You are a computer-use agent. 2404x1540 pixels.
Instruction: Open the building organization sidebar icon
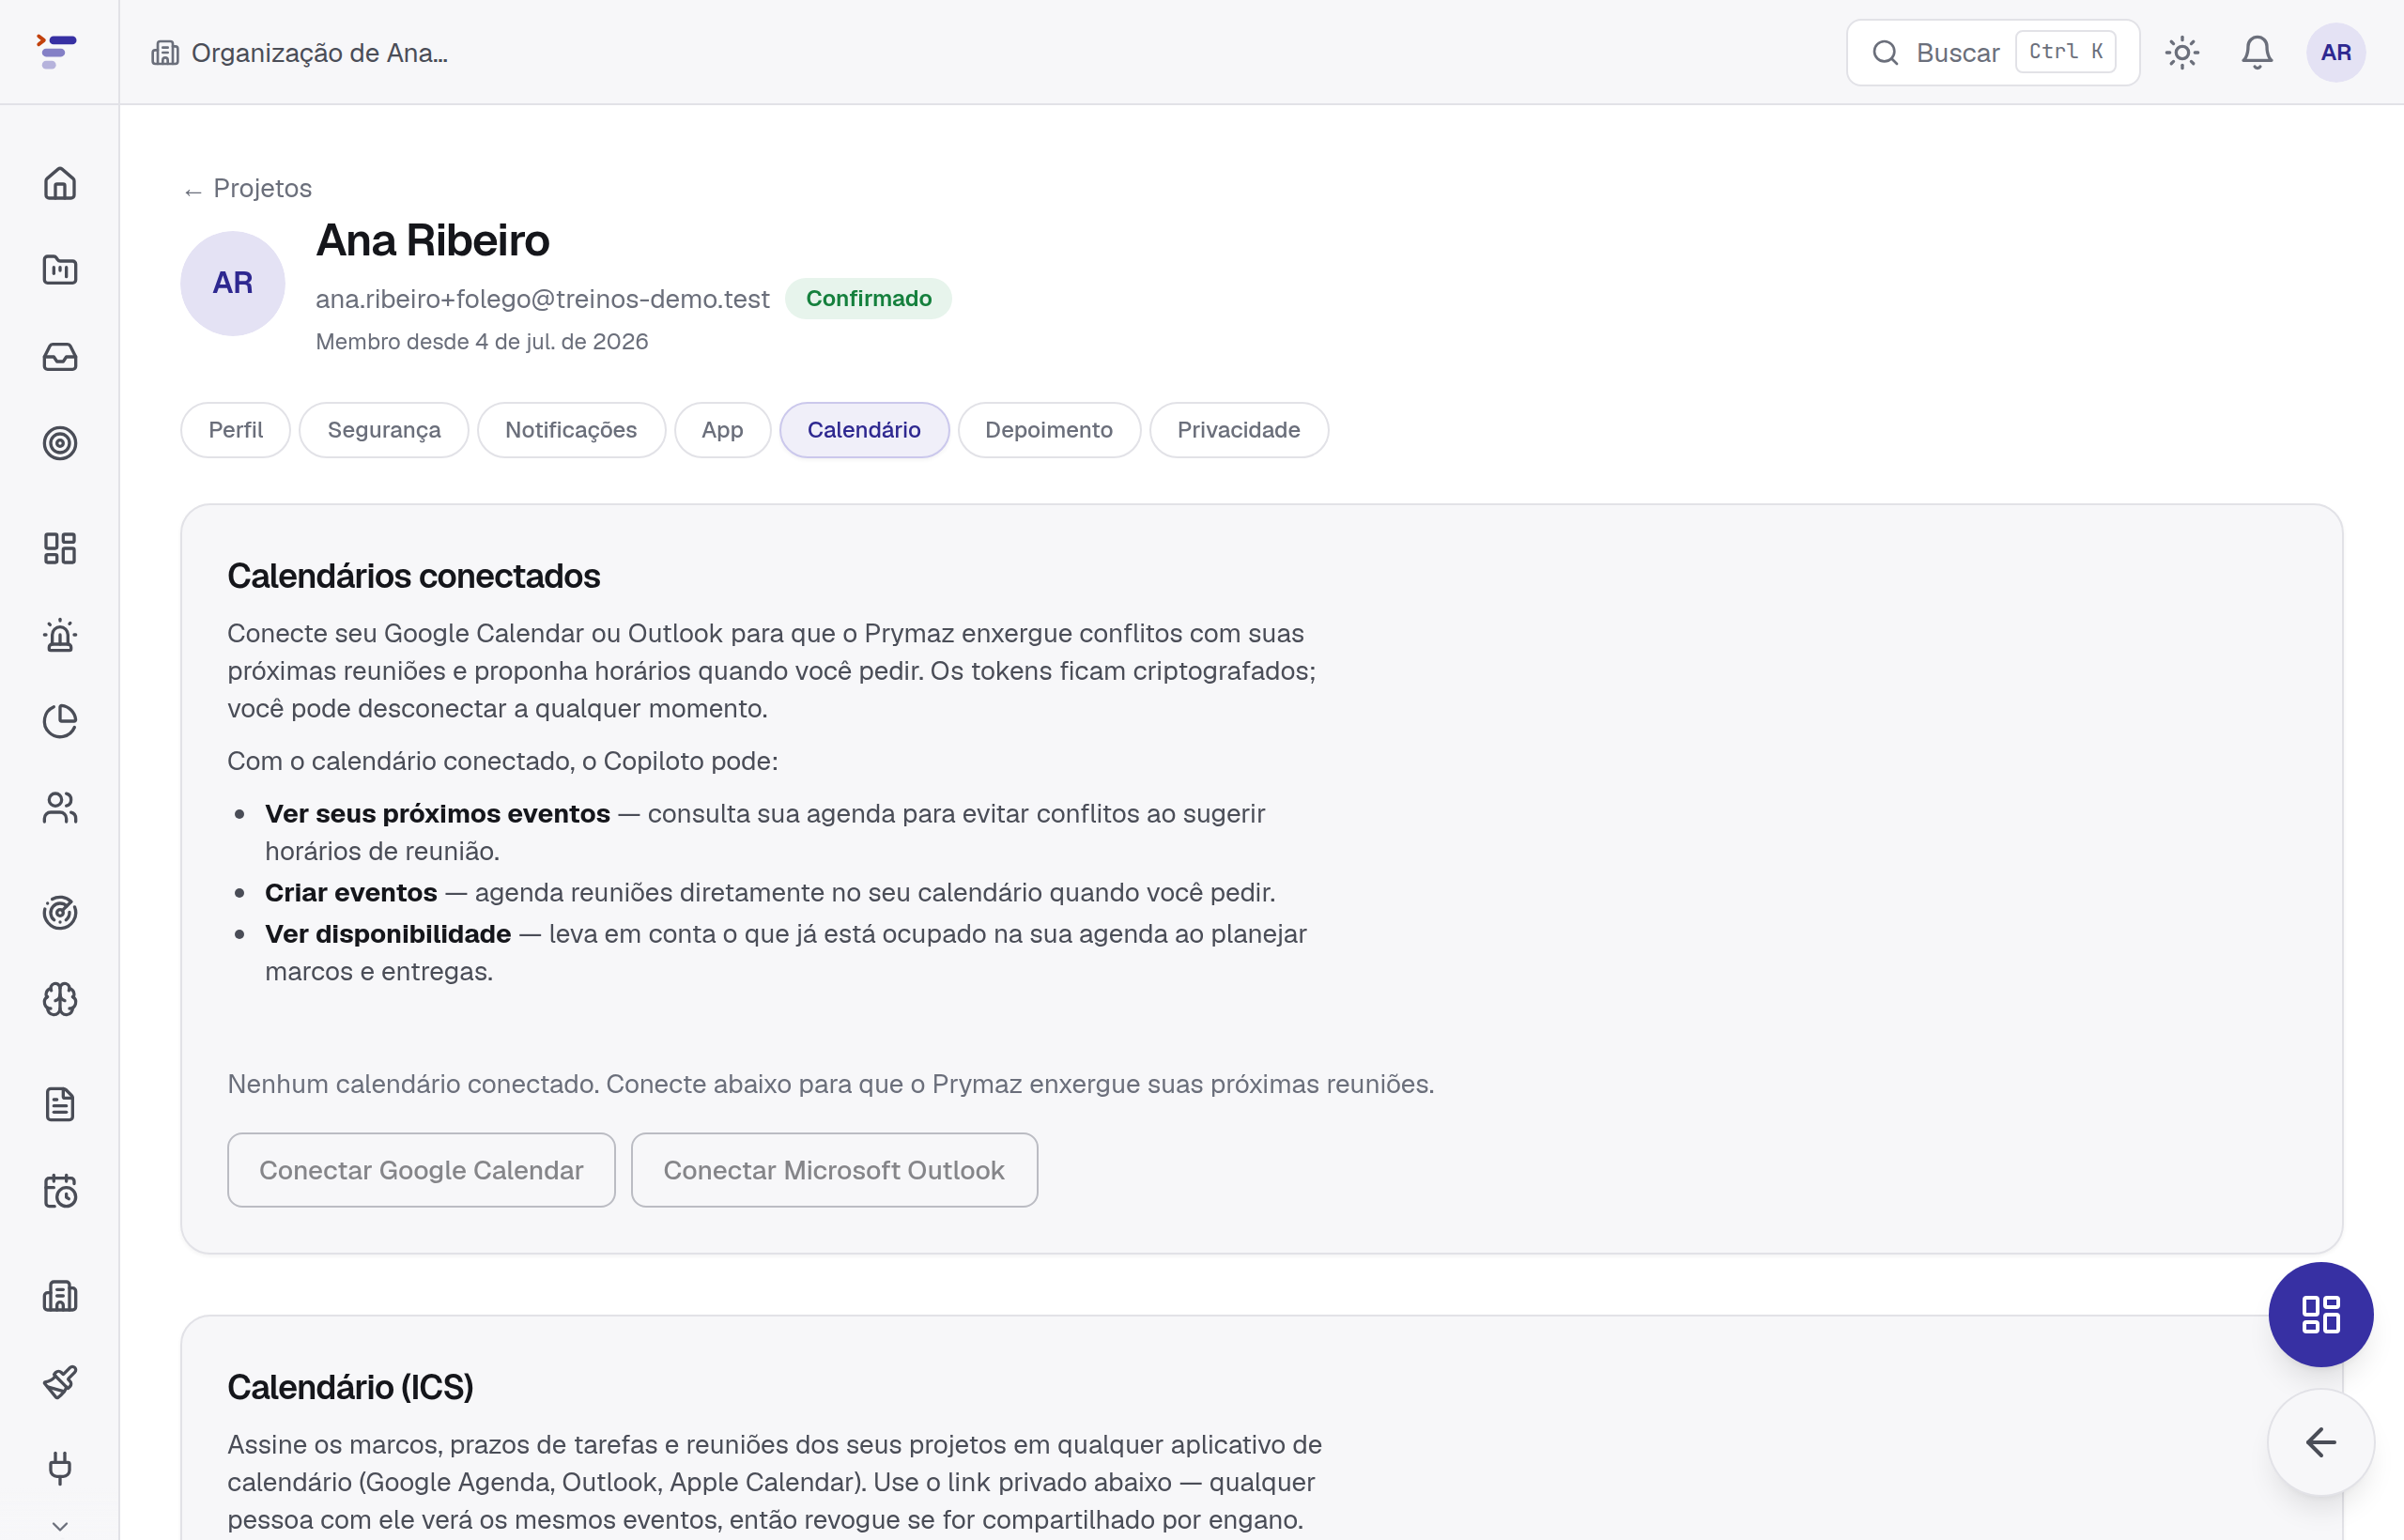pos(60,1296)
